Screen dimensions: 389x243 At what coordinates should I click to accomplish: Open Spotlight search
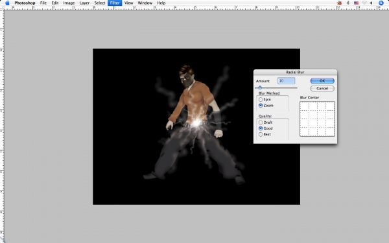click(381, 3)
